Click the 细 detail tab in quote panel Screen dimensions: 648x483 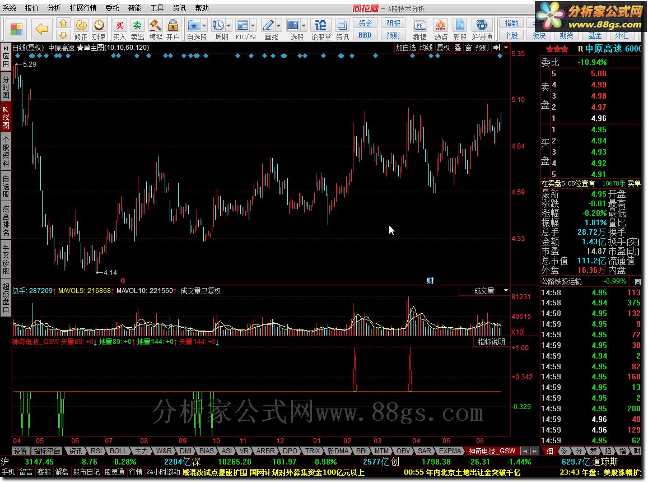(x=549, y=451)
